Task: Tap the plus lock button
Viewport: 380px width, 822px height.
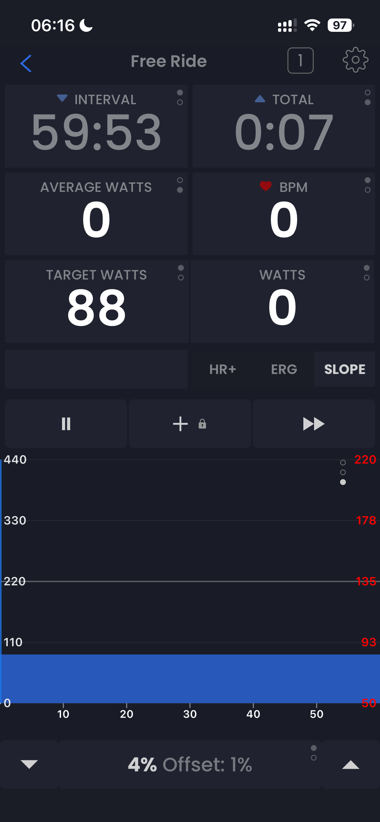Action: click(190, 424)
